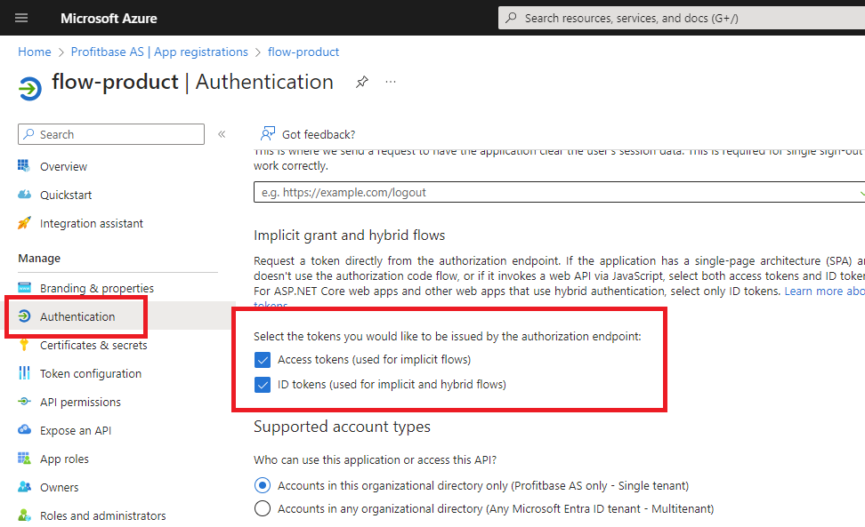
Task: Uncheck ID tokens checkbox
Action: [263, 385]
